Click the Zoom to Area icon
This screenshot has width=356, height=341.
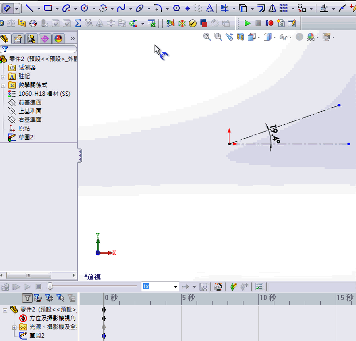[x=218, y=37]
